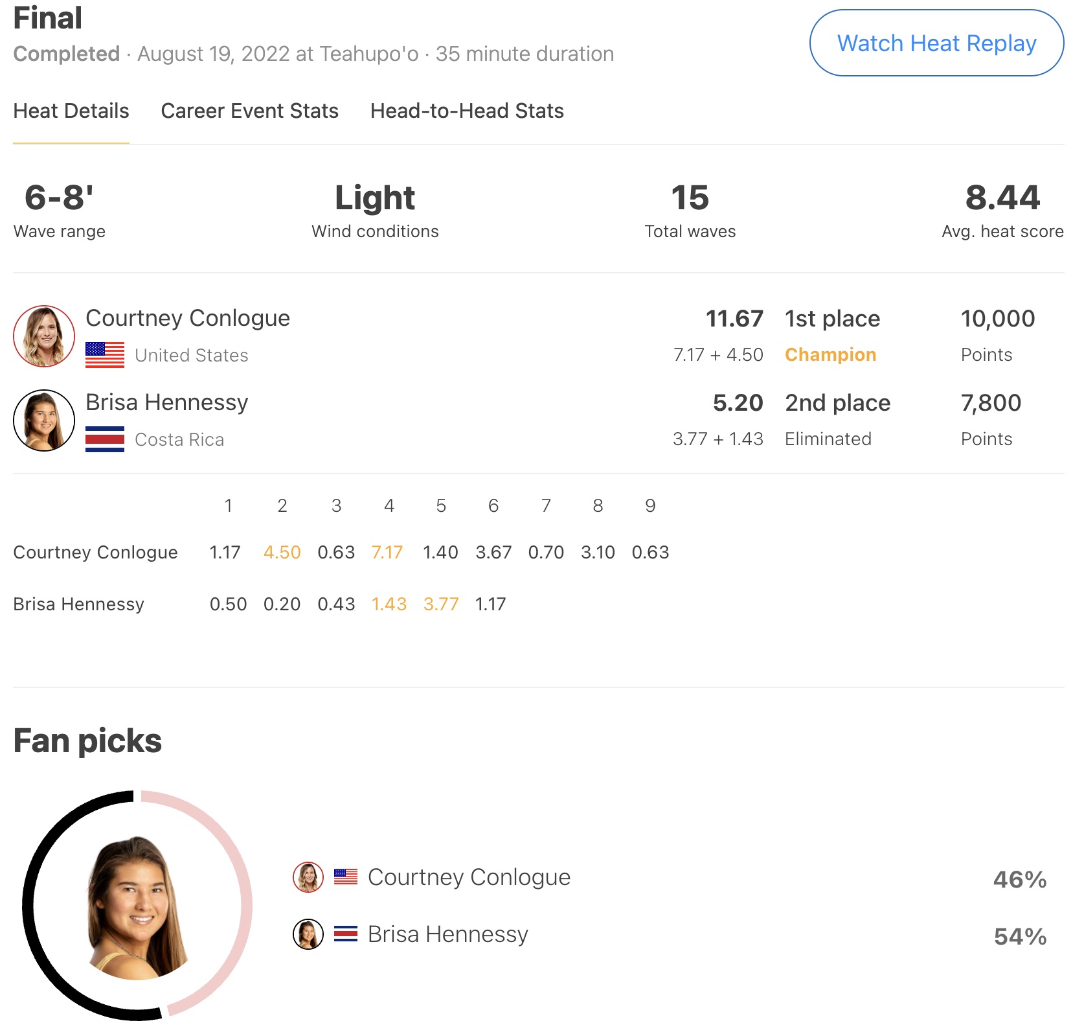
Task: Click Courtney Conlogue in fan picks list
Action: (469, 877)
